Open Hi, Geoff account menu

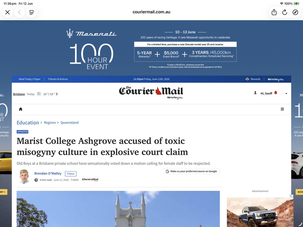coord(266,93)
